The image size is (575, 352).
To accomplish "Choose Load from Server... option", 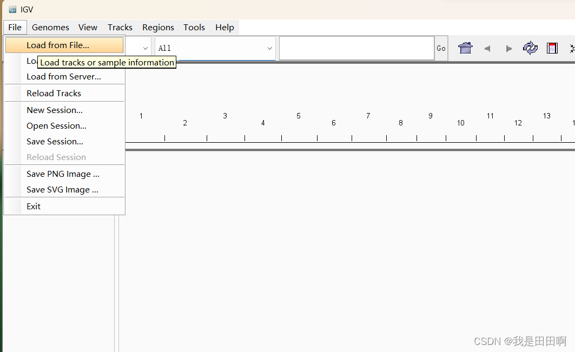I will coord(64,77).
